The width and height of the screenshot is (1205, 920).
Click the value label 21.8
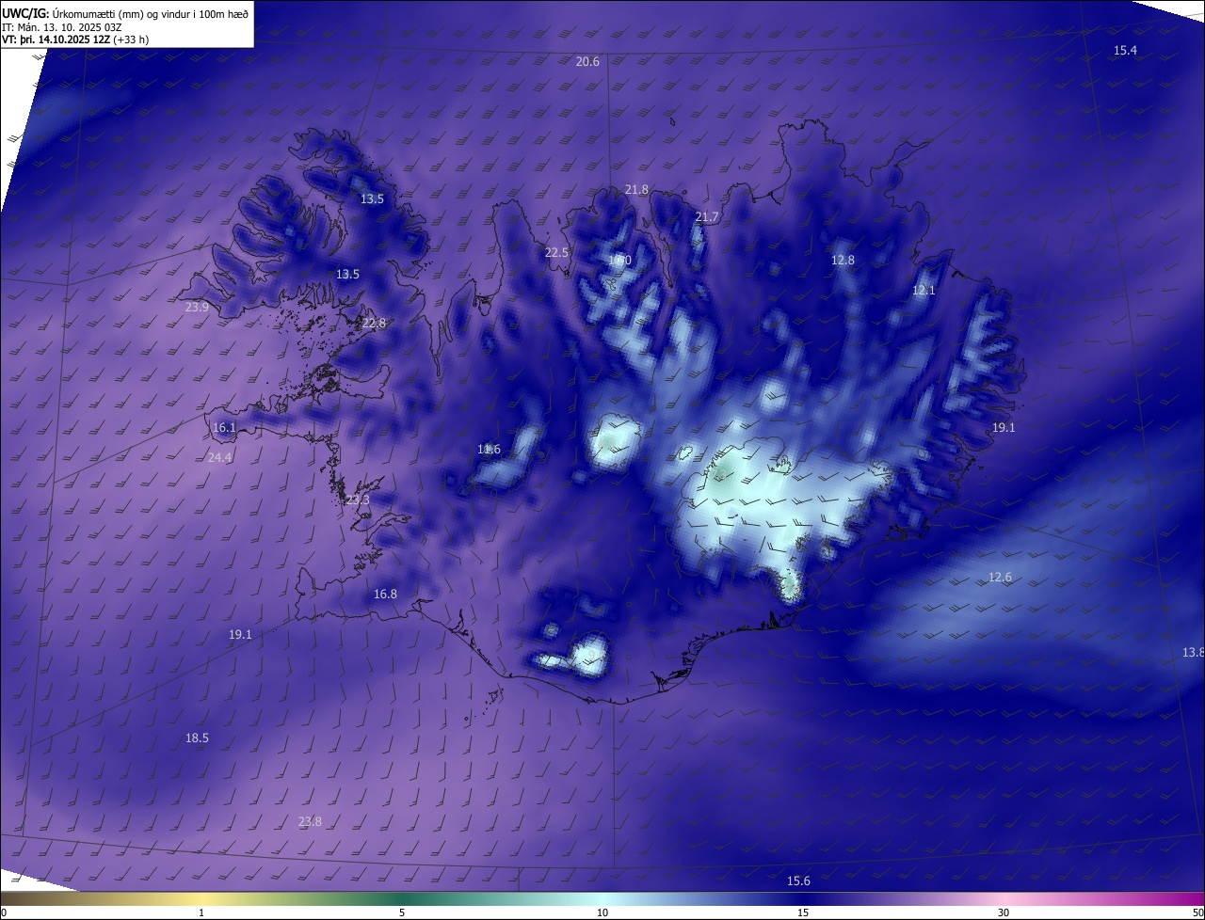coord(636,189)
